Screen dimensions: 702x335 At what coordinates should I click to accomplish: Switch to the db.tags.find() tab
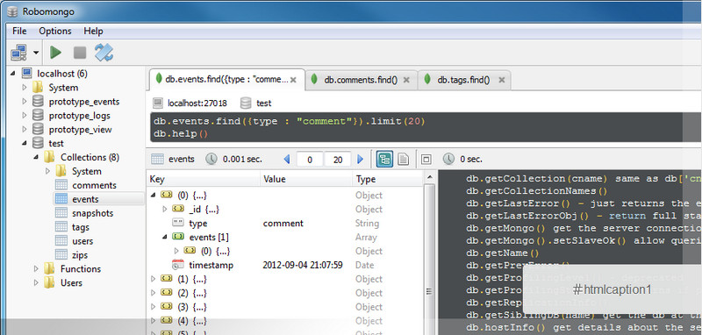(x=463, y=80)
